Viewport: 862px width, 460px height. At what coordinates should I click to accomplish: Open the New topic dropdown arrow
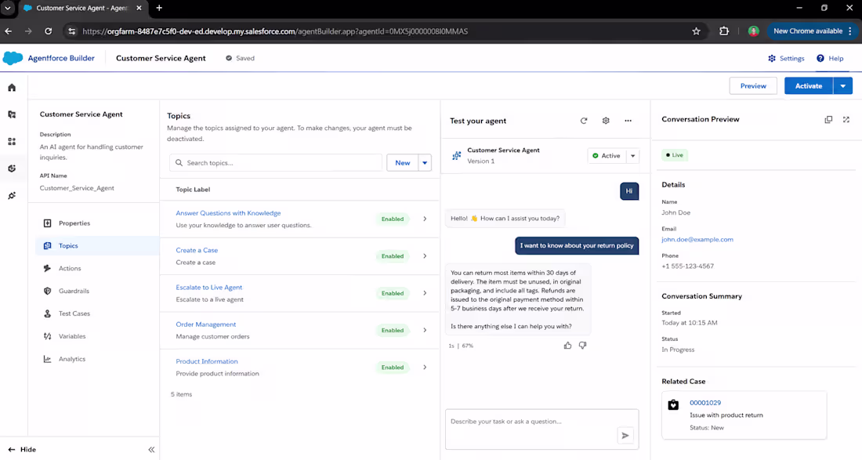click(x=425, y=163)
